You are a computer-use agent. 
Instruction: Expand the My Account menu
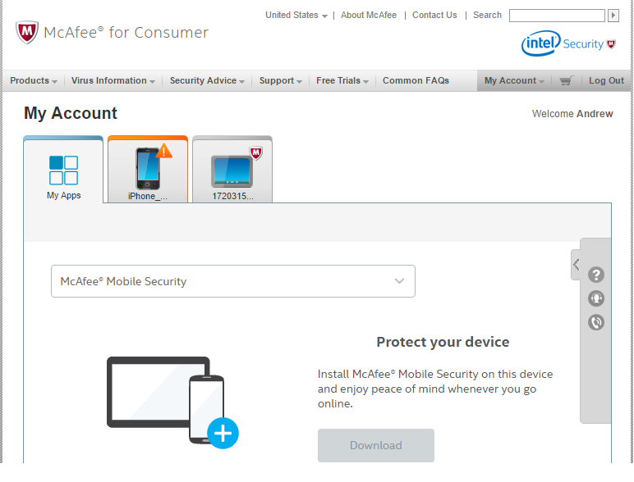514,80
